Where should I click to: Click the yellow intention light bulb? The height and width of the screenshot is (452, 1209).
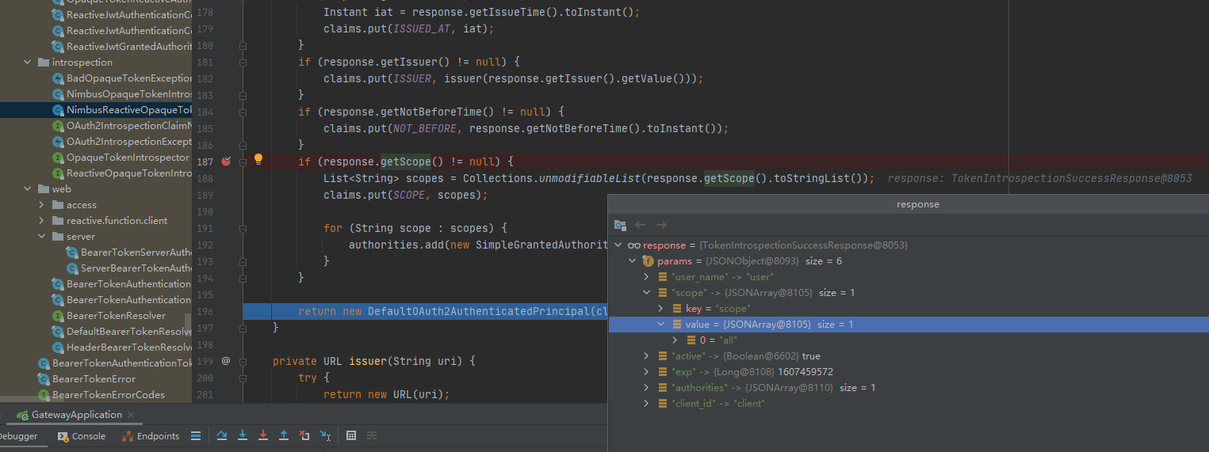pos(258,160)
